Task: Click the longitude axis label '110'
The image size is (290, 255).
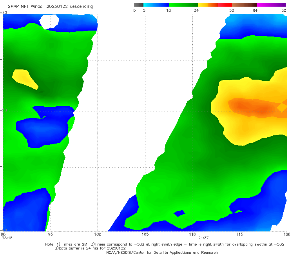Action: coord(192,235)
